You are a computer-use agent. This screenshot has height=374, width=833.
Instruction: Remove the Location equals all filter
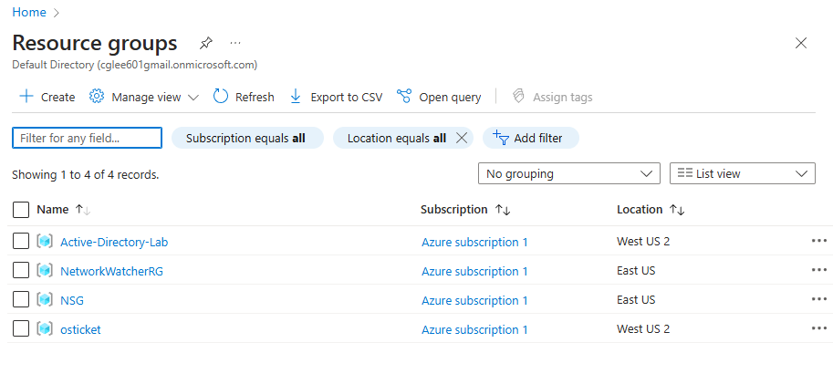tap(462, 138)
